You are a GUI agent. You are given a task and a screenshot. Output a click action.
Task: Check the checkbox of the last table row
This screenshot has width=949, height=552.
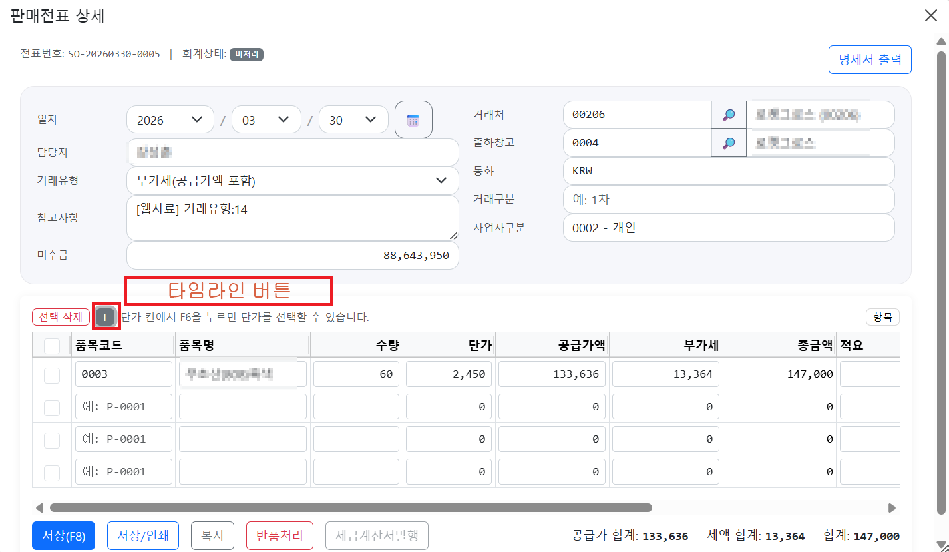[x=51, y=472]
